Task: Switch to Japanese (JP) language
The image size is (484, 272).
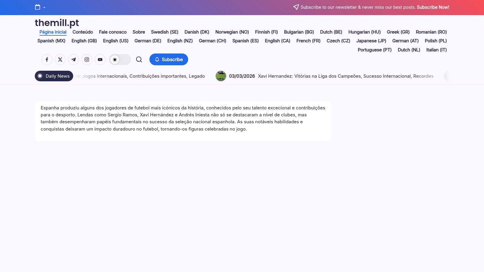Action: pos(371,41)
